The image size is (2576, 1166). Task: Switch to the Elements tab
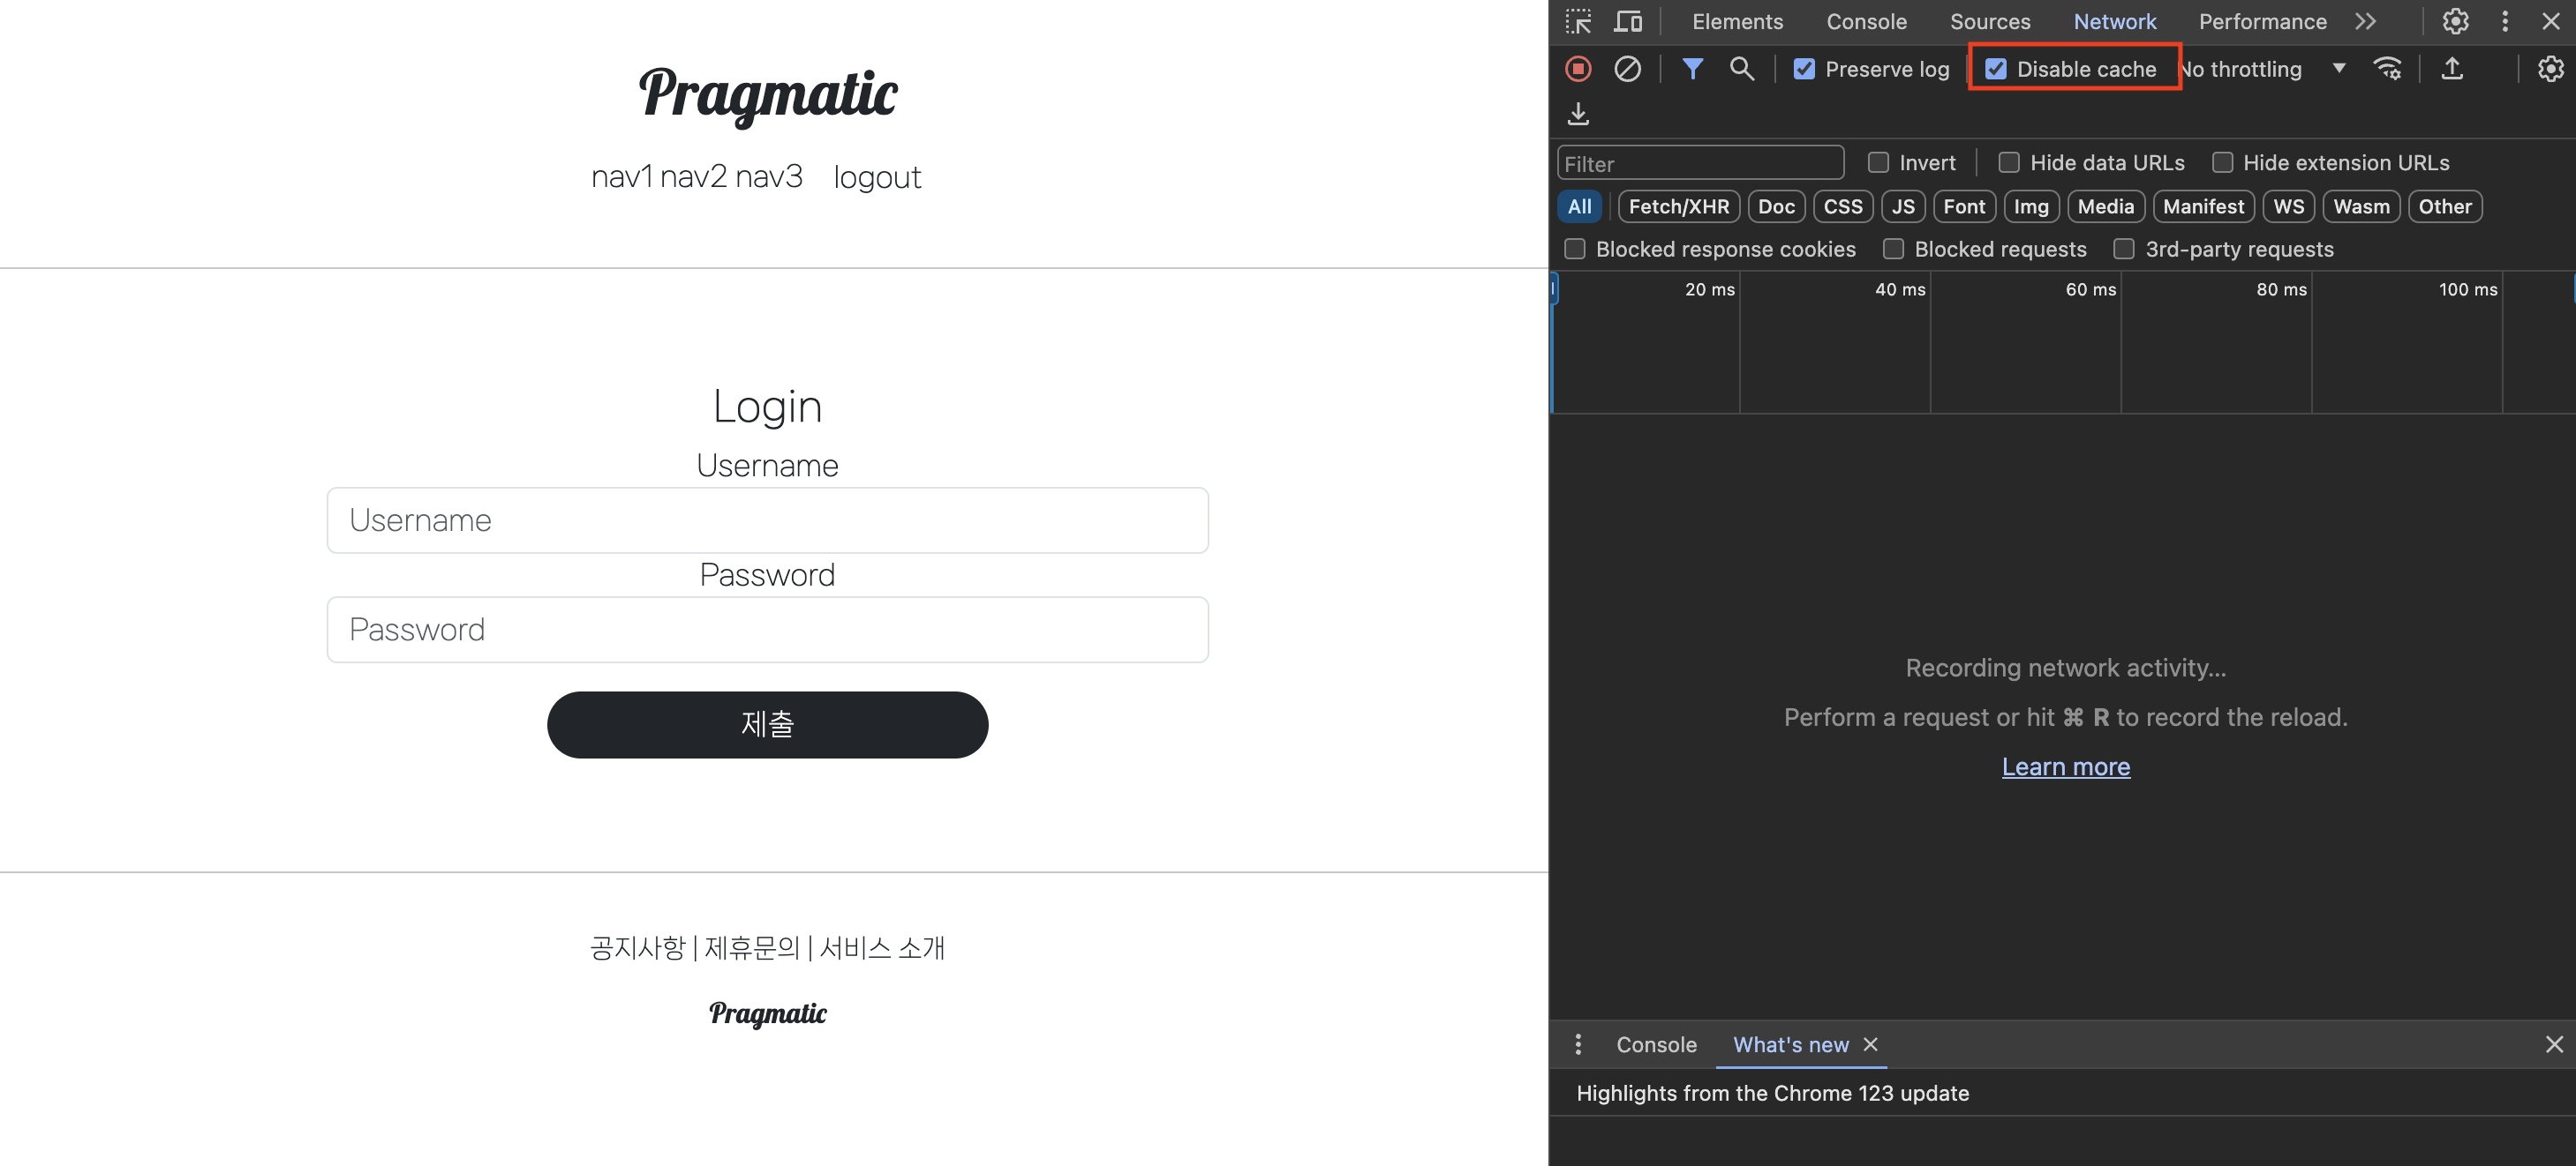coord(1737,21)
